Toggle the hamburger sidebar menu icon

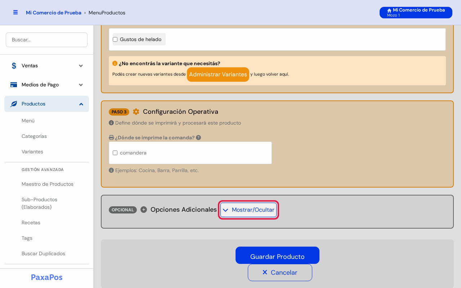pos(15,12)
